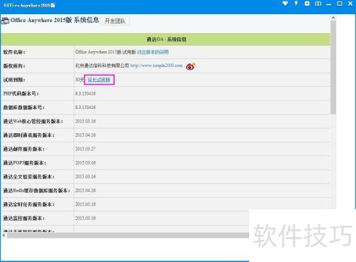Click the Office Anywhere 2015版 title bar text
Image resolution: width=356 pixels, height=262 pixels.
29,5
